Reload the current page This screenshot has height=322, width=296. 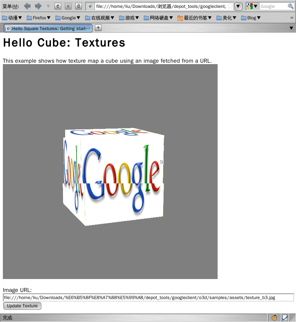point(58,6)
